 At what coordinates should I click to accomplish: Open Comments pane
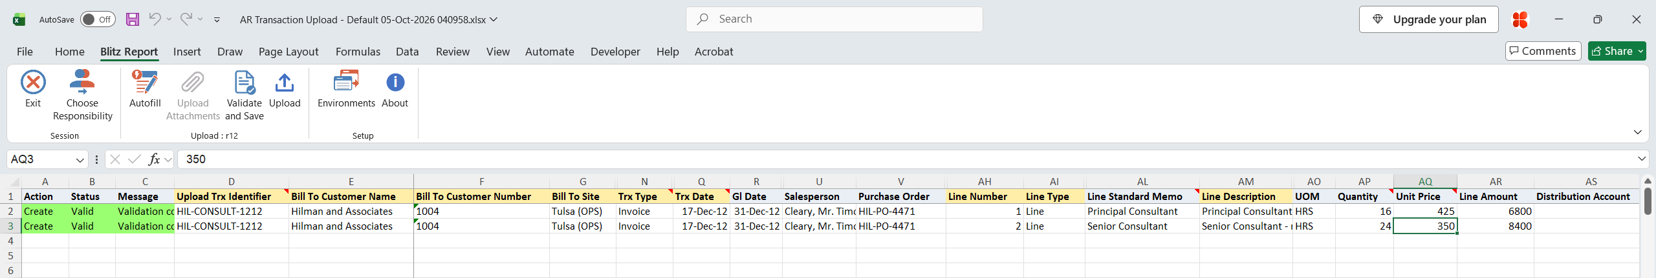click(1543, 51)
